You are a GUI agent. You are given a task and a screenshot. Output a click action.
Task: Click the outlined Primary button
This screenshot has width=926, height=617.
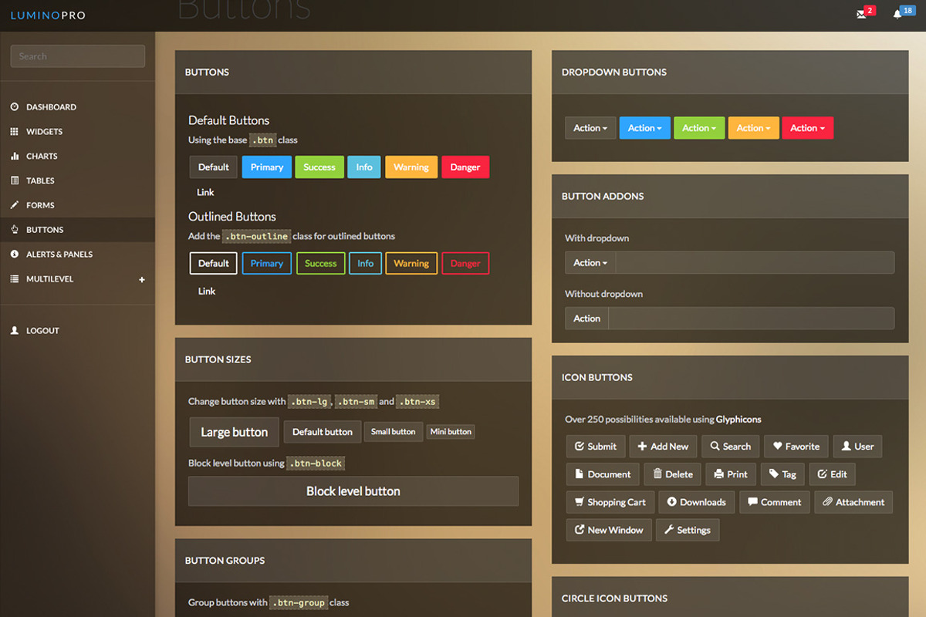click(x=267, y=263)
